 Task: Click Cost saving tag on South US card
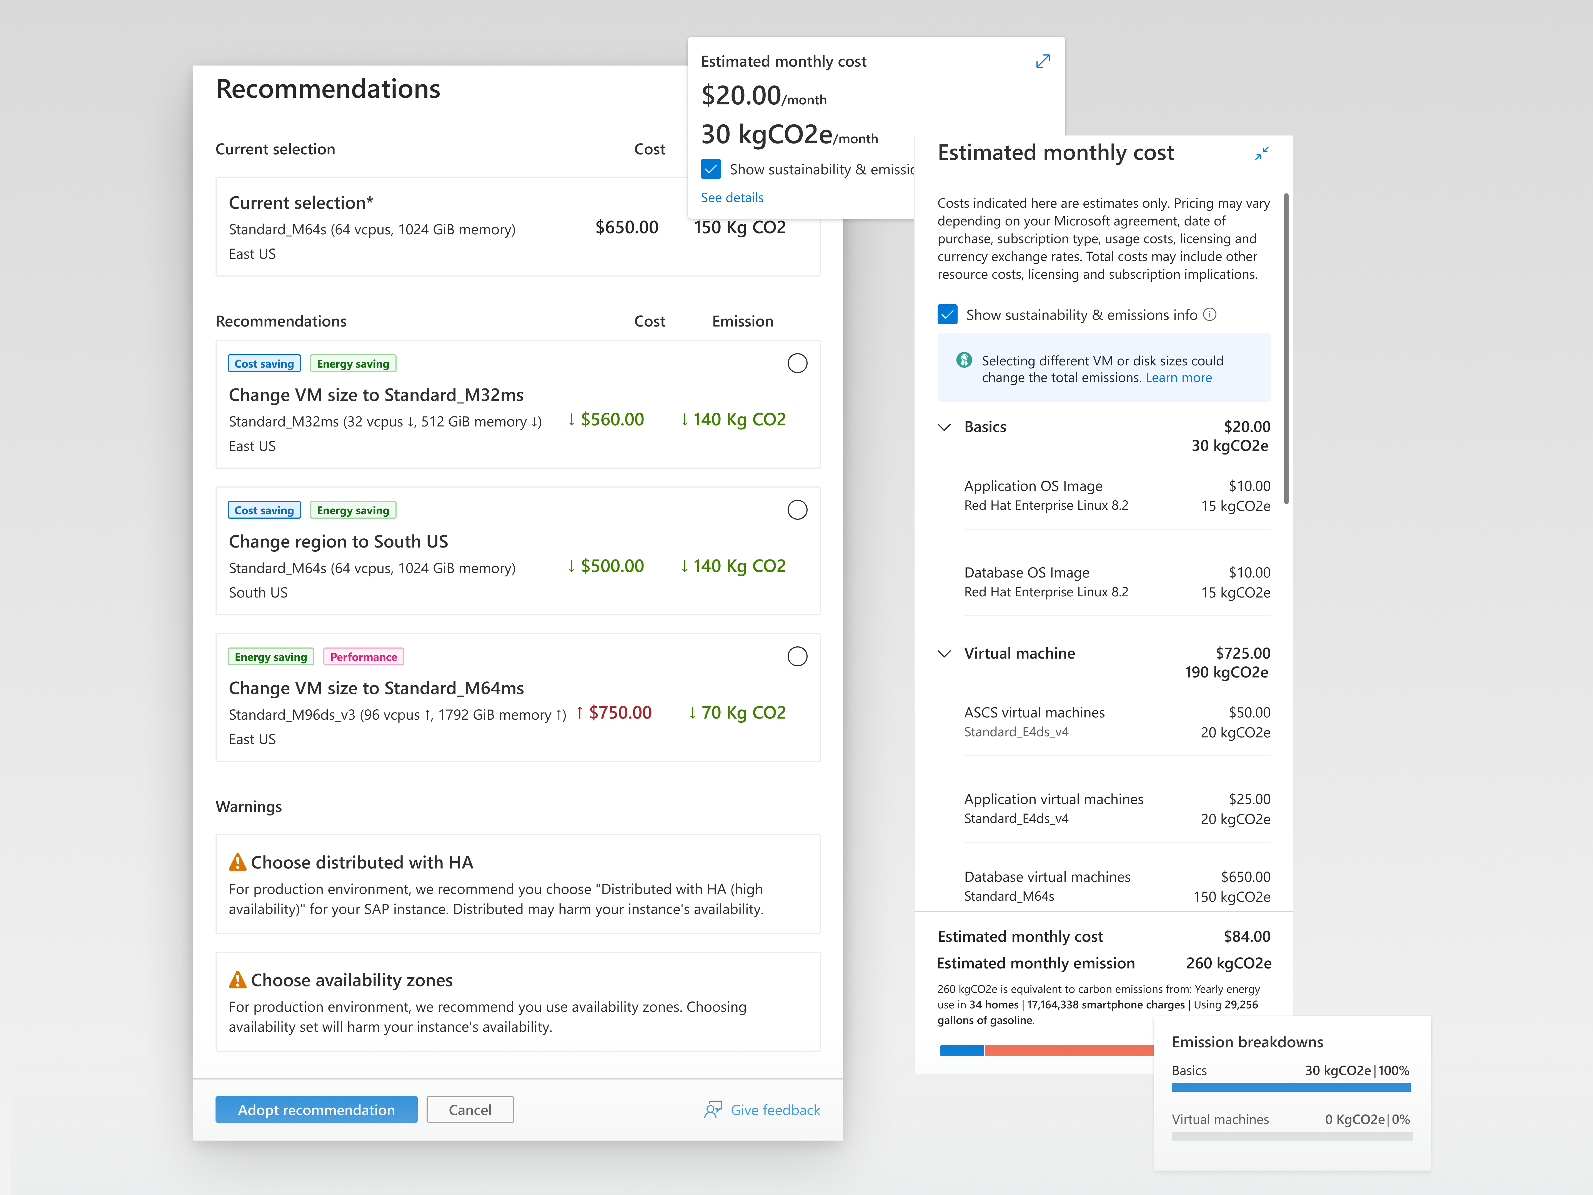tap(264, 510)
